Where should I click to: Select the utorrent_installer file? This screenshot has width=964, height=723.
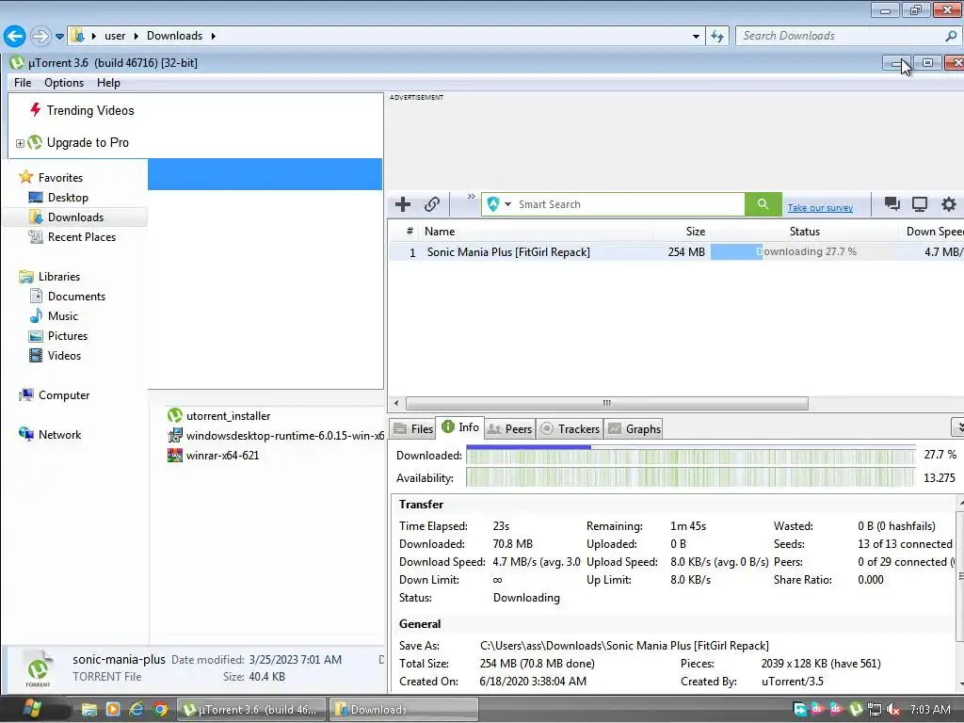228,416
